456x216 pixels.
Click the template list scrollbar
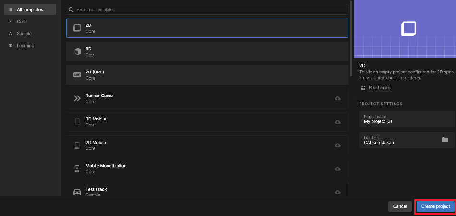[x=351, y=38]
